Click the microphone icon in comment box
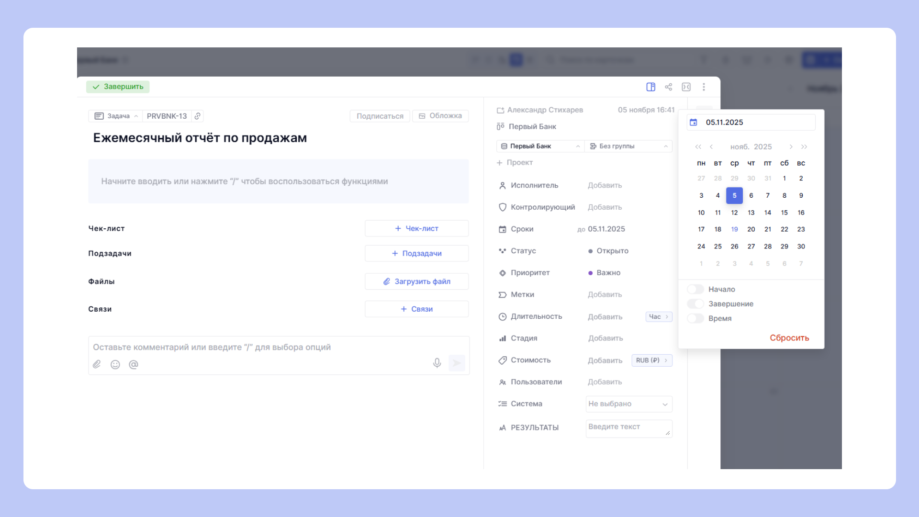 (437, 363)
